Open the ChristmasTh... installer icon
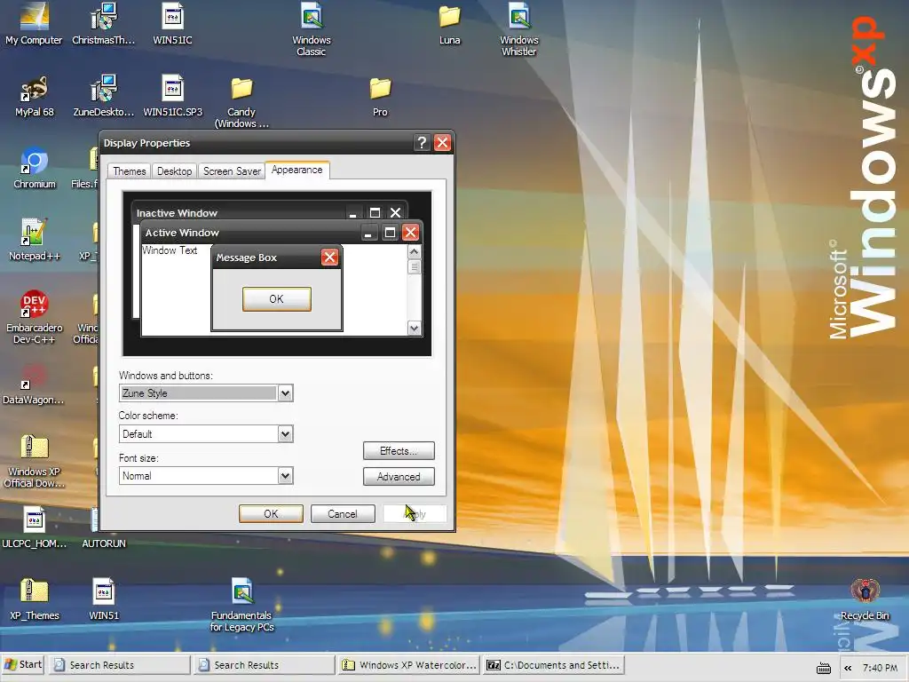Image resolution: width=909 pixels, height=682 pixels. [103, 23]
